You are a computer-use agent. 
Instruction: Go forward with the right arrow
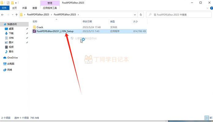click(8, 15)
